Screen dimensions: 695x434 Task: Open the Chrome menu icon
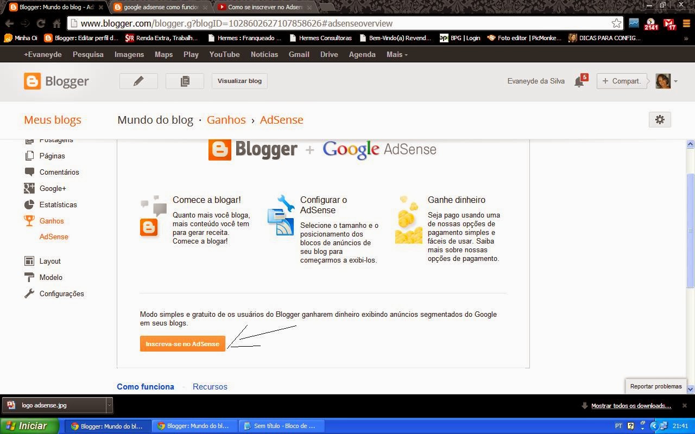[x=686, y=23]
